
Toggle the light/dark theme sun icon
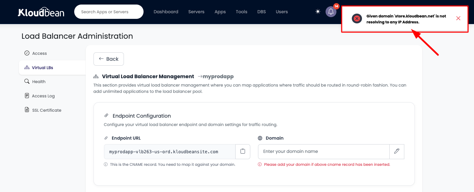tap(318, 12)
